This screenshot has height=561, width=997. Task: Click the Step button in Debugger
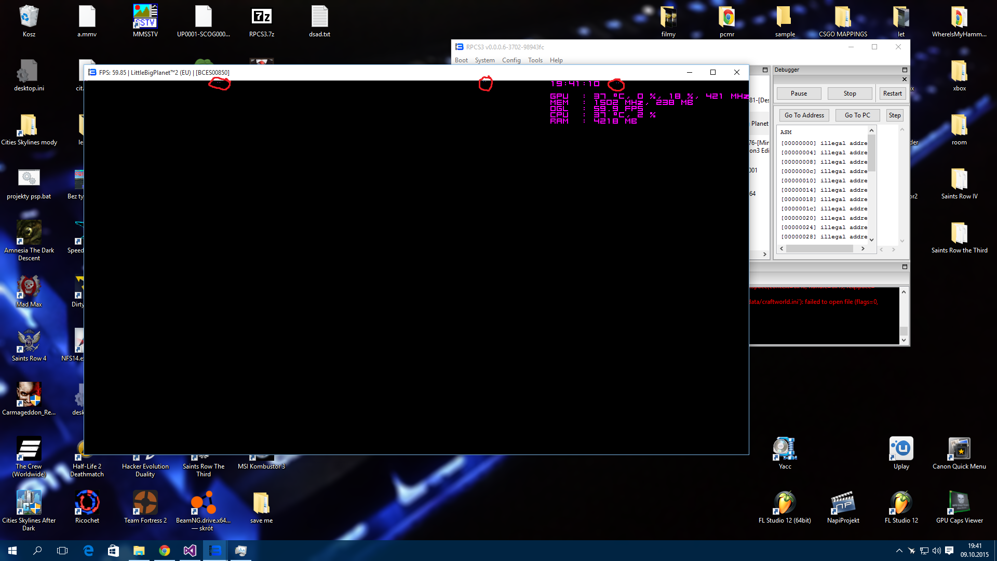tap(894, 115)
